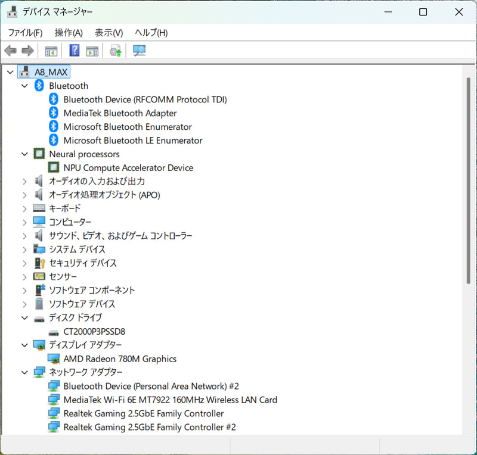The width and height of the screenshot is (477, 455).
Task: Open the 表示 menu
Action: pyautogui.click(x=108, y=33)
